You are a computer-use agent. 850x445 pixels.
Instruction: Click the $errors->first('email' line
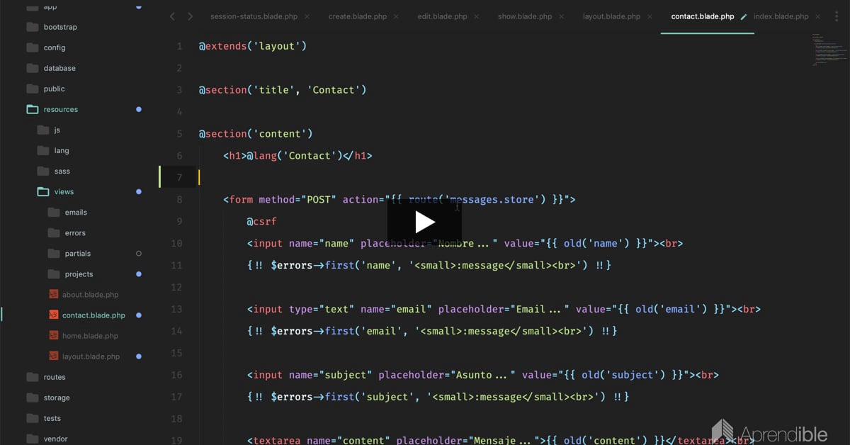[432, 331]
